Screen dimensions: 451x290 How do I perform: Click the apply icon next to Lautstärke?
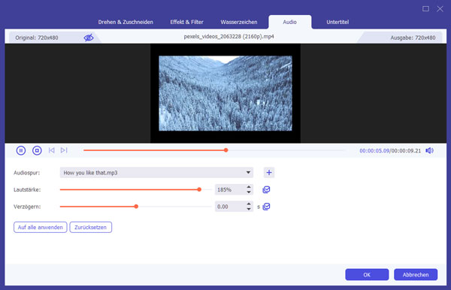(x=266, y=189)
